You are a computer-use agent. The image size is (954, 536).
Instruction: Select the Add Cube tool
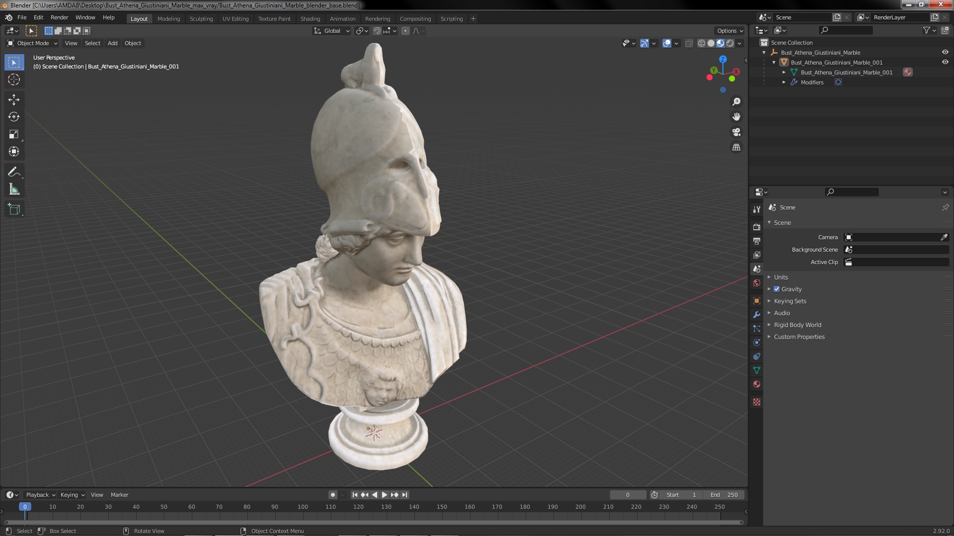(14, 209)
